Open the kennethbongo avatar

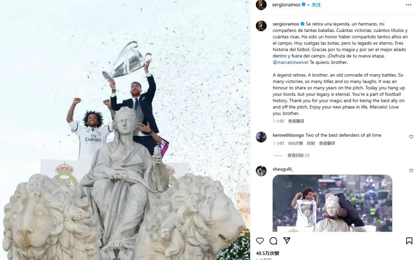(261, 137)
